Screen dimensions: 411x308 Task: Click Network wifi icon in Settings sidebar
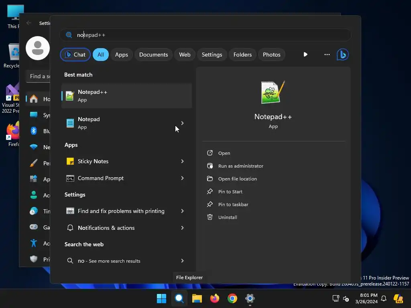click(x=34, y=147)
